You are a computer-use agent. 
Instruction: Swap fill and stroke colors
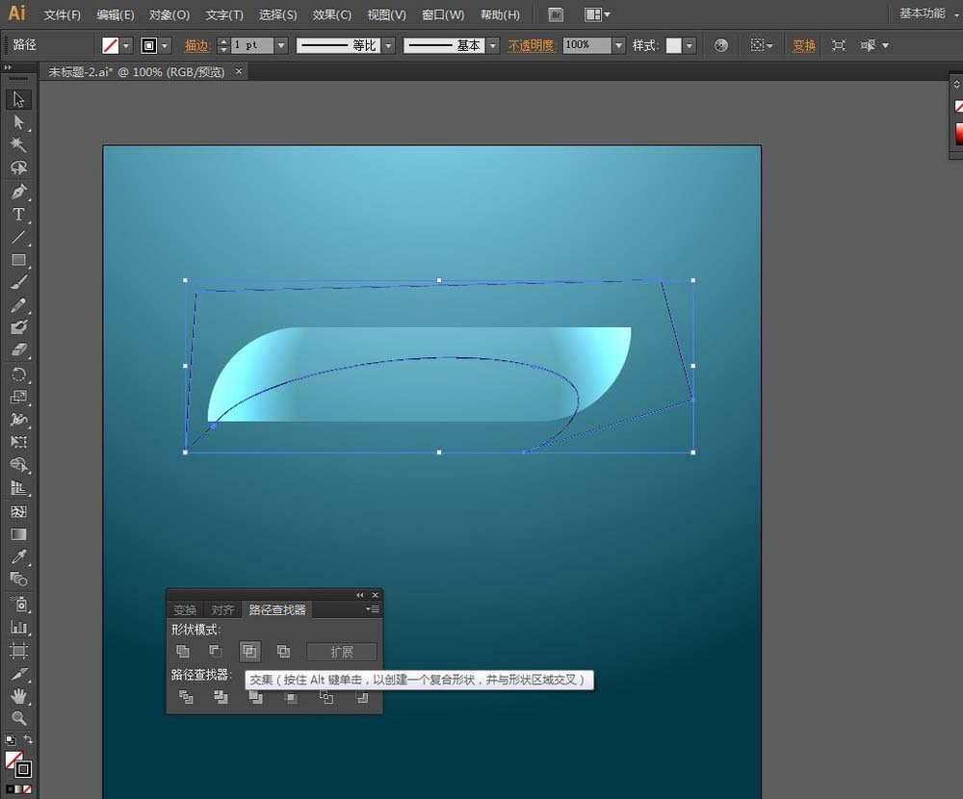coord(28,739)
